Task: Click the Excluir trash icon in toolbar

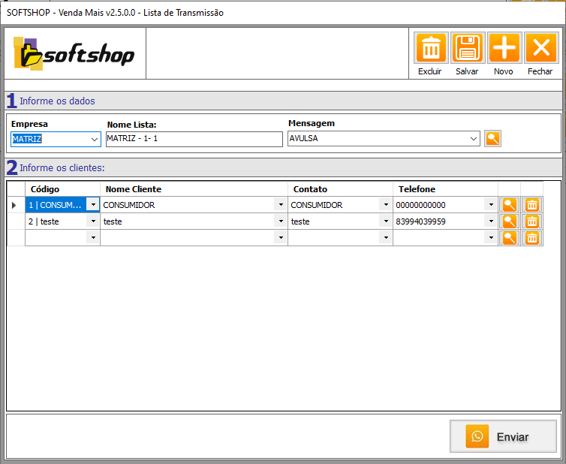Action: tap(431, 49)
